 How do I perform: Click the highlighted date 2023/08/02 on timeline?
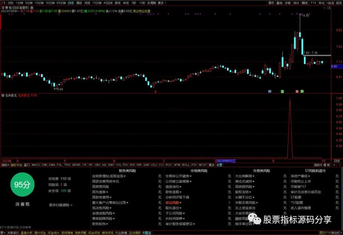click(x=226, y=161)
